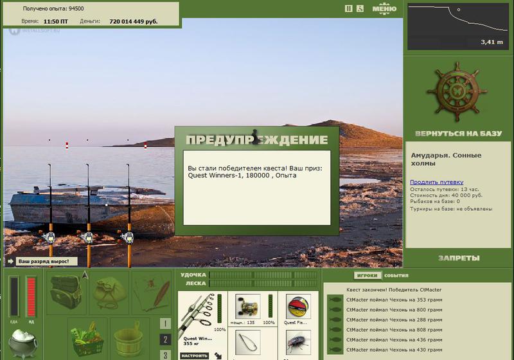Viewport: 514px width, 360px height.
Task: Click fish icon beside Чехонь 288 грамм
Action: (x=335, y=319)
